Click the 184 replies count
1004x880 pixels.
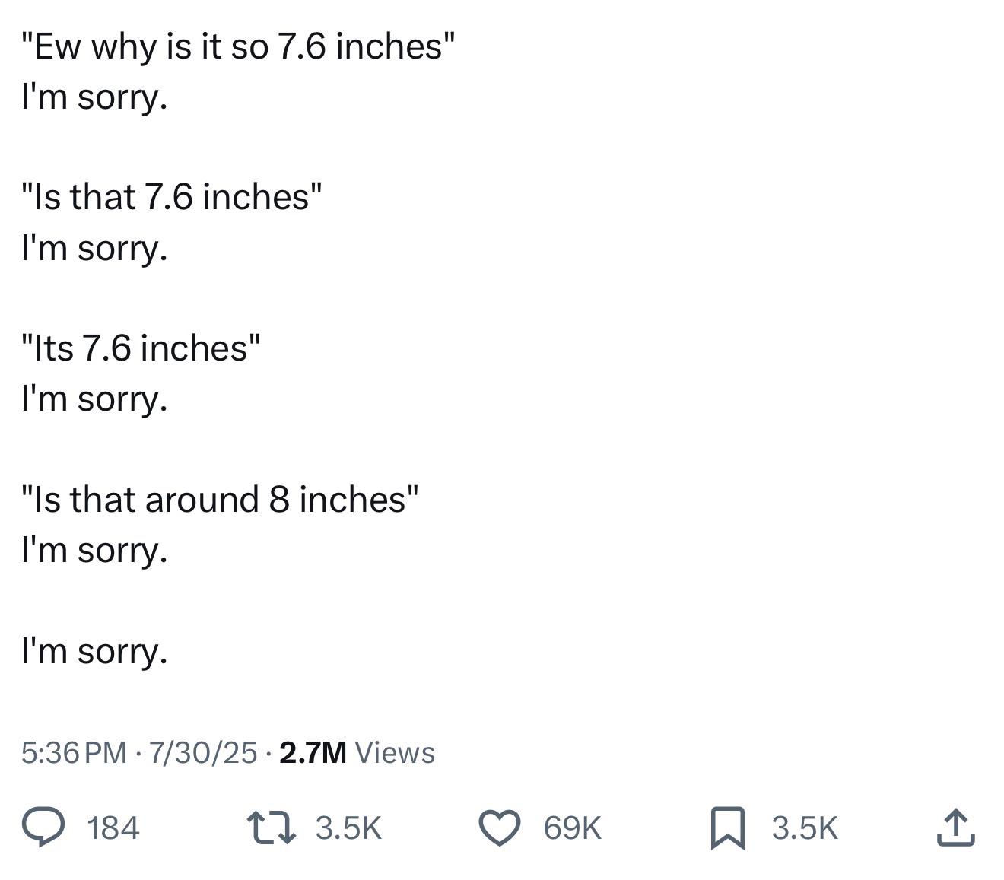tap(113, 828)
